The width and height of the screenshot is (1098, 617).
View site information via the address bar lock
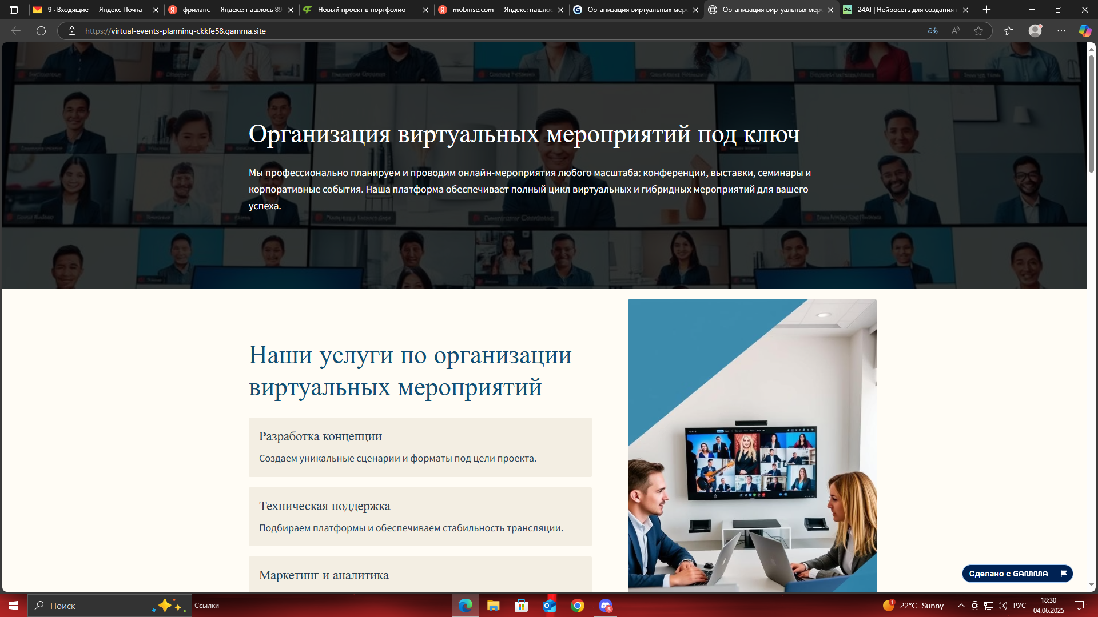click(72, 31)
